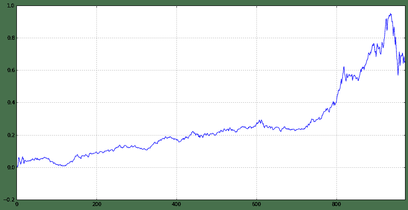Image resolution: width=408 pixels, height=210 pixels.
Task: Click the y-axis tick label 0.2
Action: [x=10, y=135]
